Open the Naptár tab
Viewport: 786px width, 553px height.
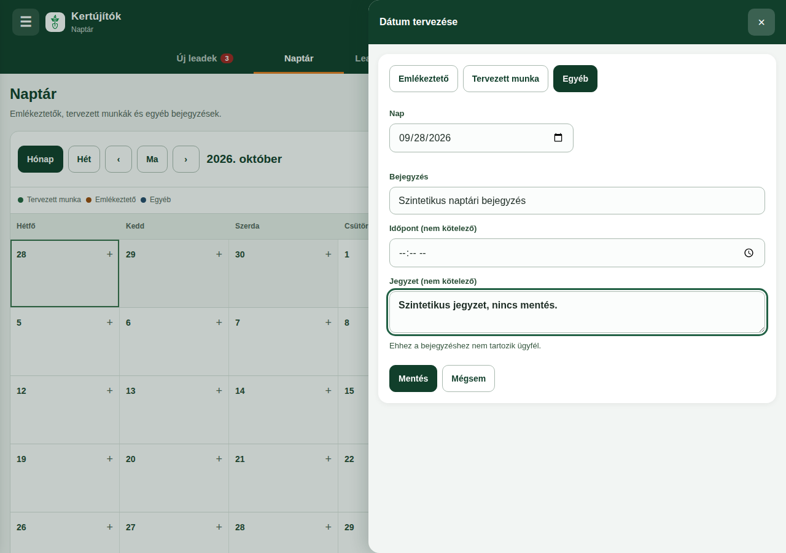(x=299, y=58)
